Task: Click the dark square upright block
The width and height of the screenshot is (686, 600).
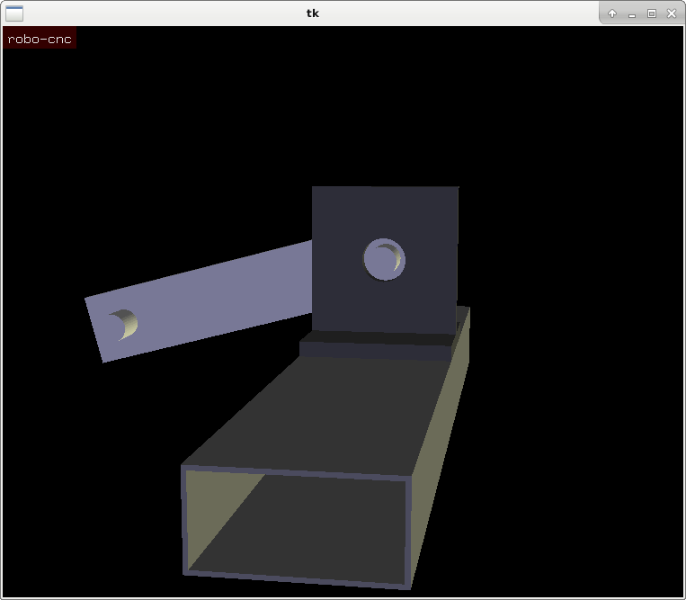Action: [x=385, y=259]
